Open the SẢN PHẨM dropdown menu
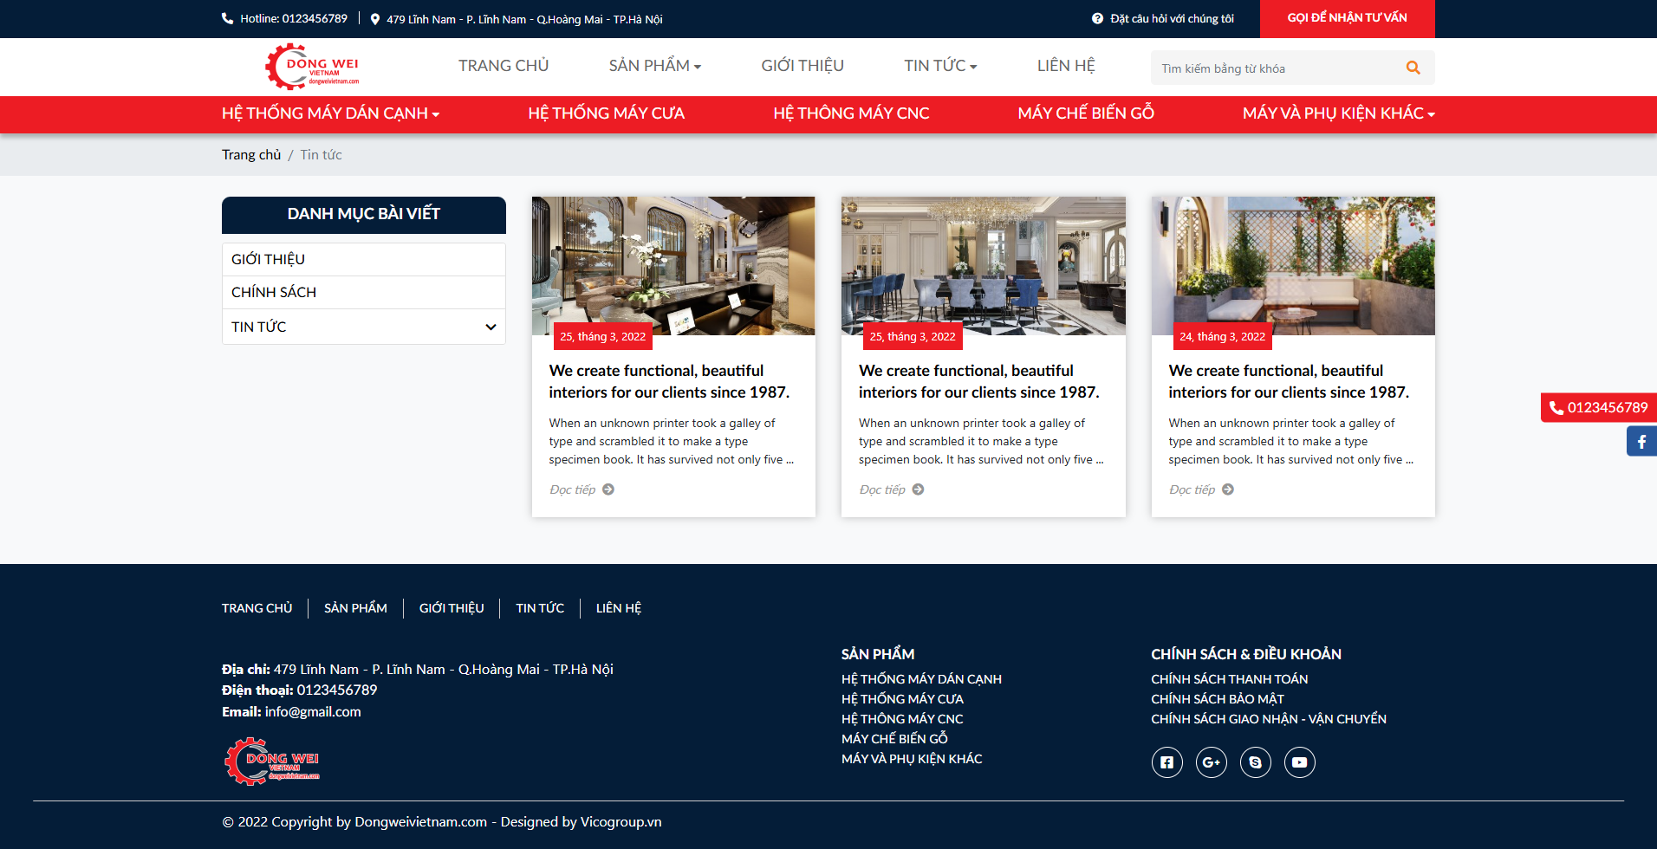1657x849 pixels. [654, 66]
